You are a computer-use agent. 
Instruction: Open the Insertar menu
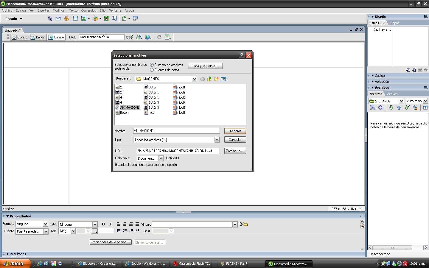click(x=43, y=10)
